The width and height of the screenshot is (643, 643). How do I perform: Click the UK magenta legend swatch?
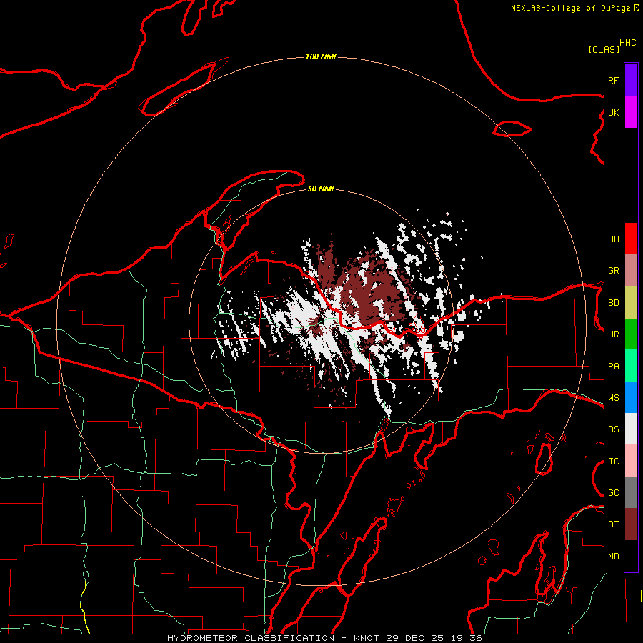(x=631, y=112)
